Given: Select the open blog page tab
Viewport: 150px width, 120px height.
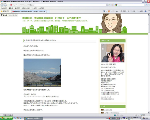Looking at the screenshot, I should [29, 11].
